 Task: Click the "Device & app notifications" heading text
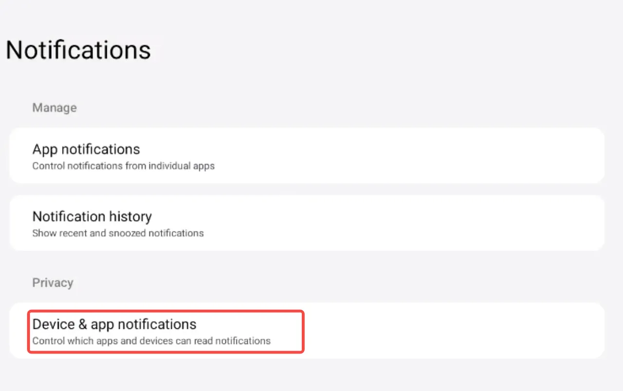tap(114, 324)
